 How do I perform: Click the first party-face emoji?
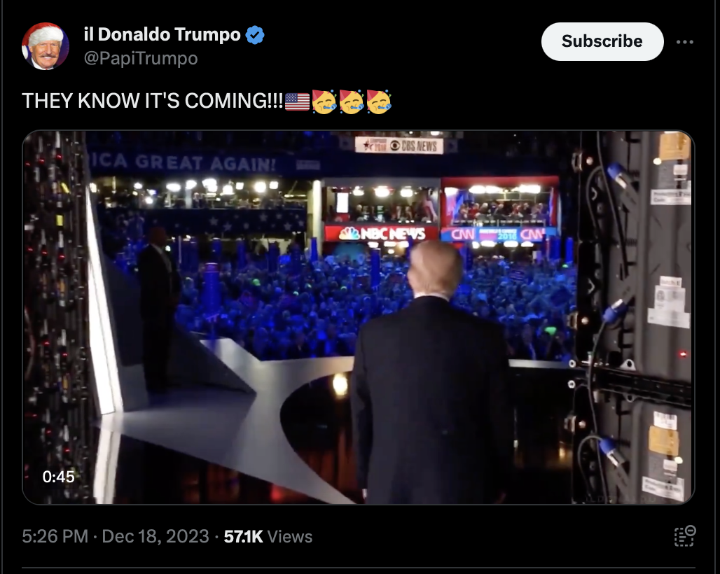tap(324, 101)
